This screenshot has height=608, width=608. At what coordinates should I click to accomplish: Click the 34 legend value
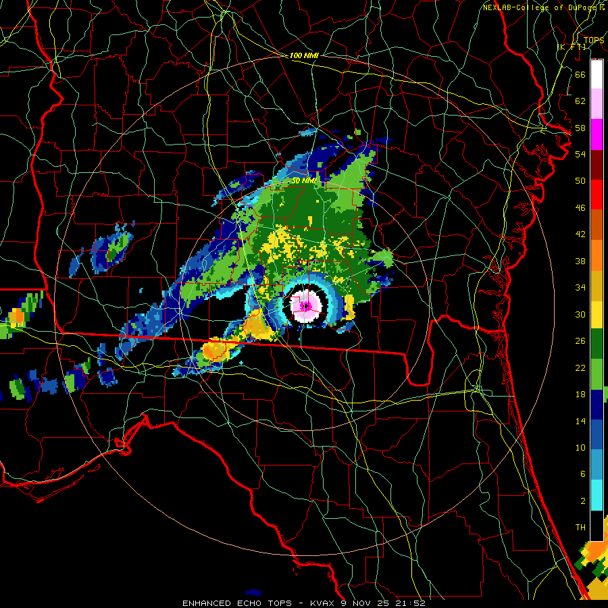[580, 288]
